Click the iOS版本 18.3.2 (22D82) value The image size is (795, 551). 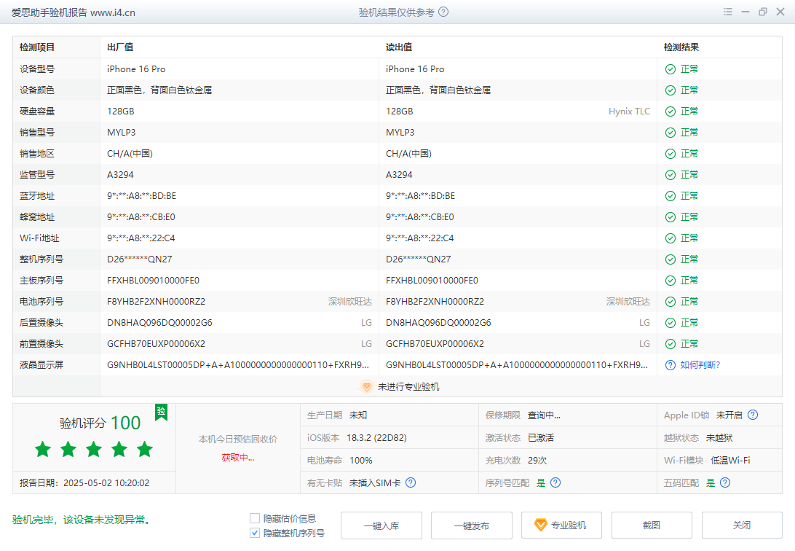pyautogui.click(x=376, y=438)
